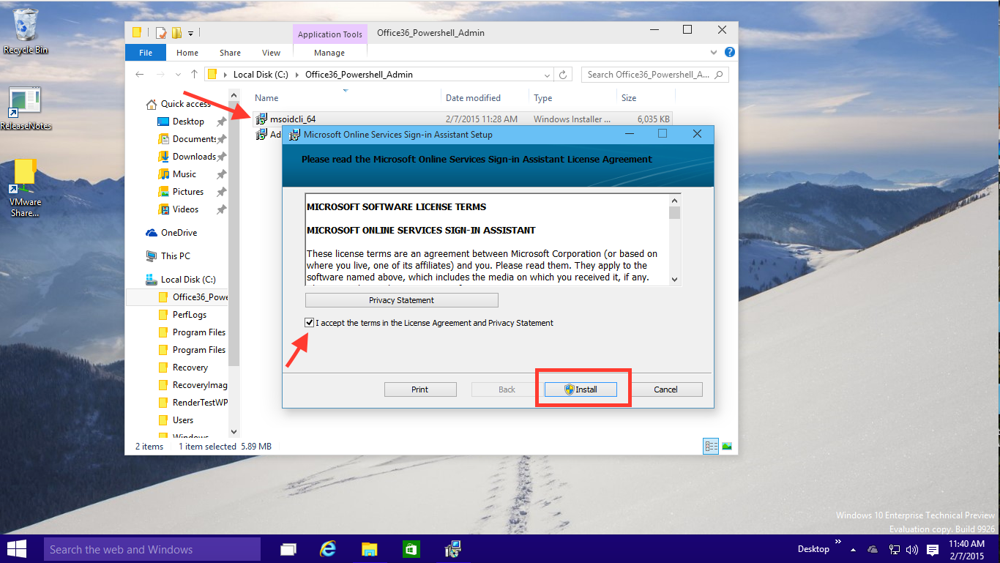Click the Desktop toolbar label on taskbar
1000x563 pixels.
tap(813, 549)
